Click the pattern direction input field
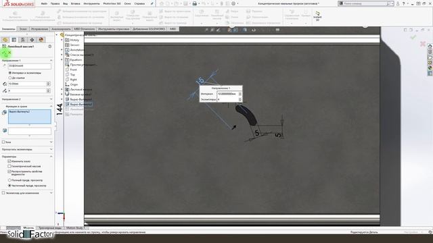Screen dimensions: 433x243 (30, 66)
